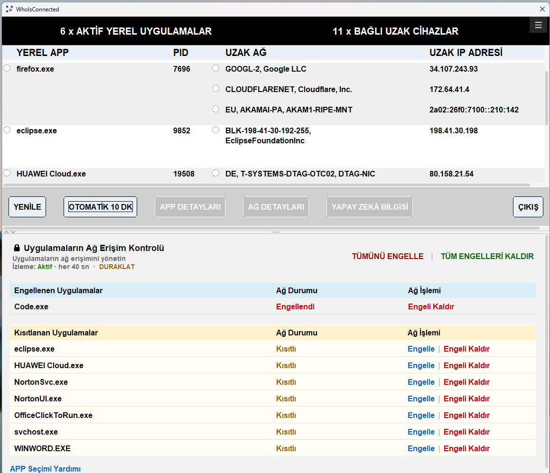
Task: Close the WhoIsConnected window
Action: [x=542, y=9]
